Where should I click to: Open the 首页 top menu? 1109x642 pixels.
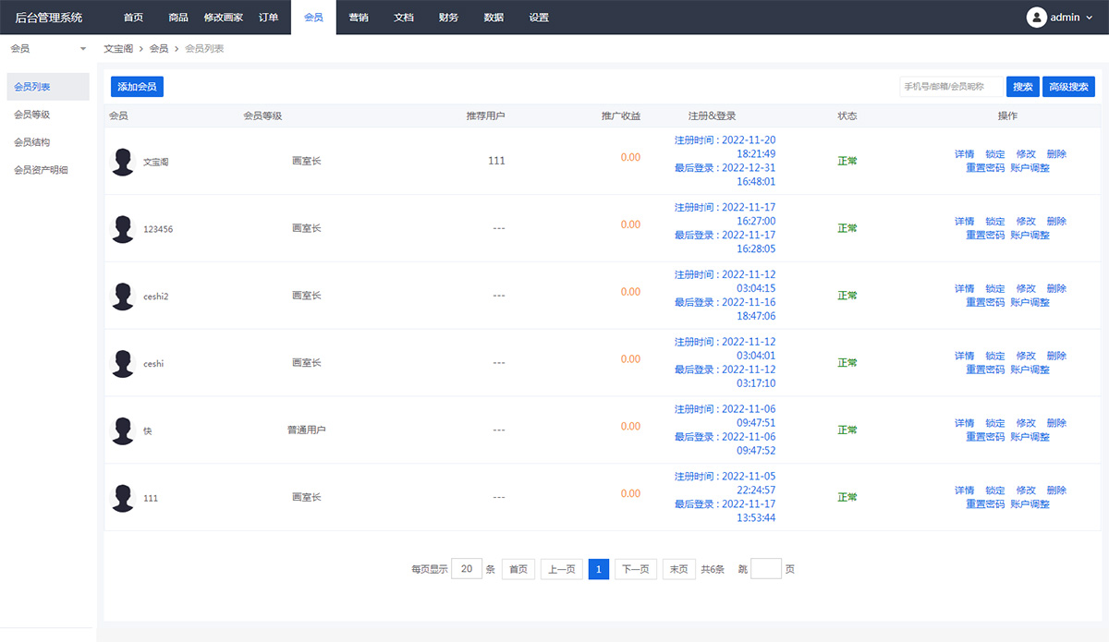133,18
